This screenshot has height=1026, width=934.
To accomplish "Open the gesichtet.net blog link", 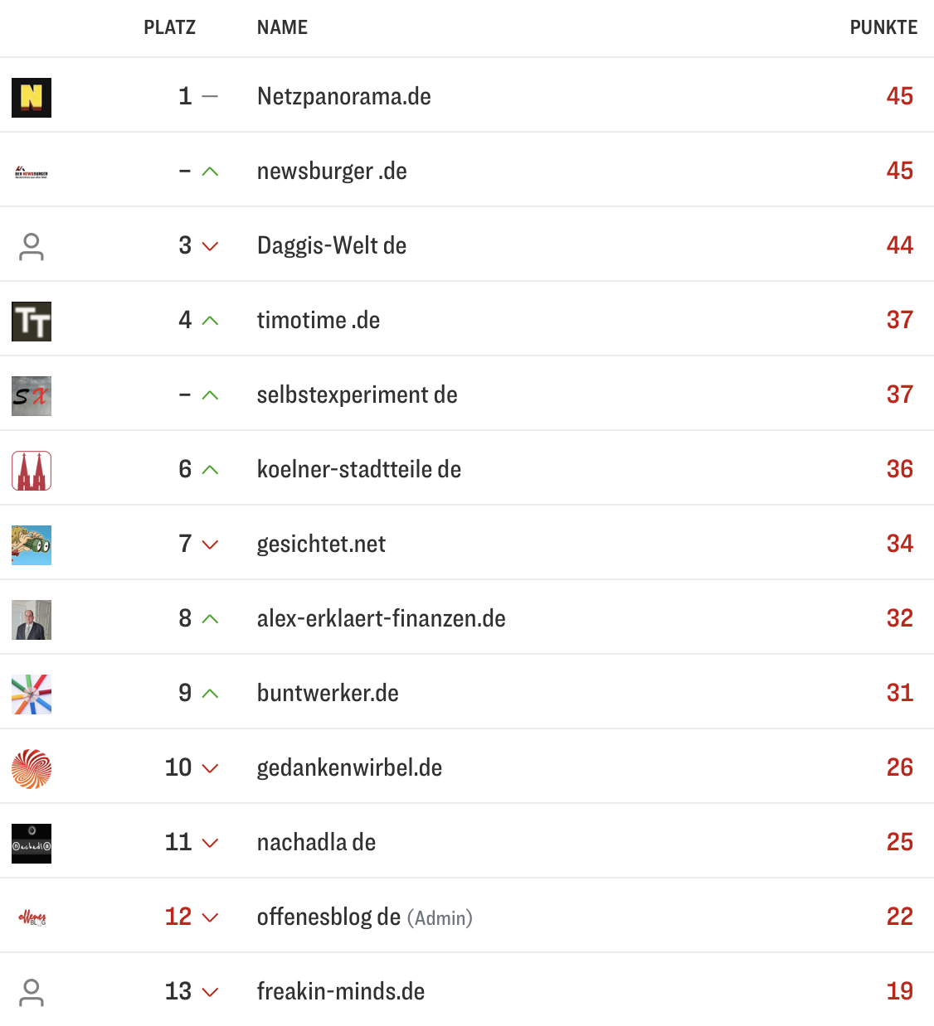I will point(321,544).
